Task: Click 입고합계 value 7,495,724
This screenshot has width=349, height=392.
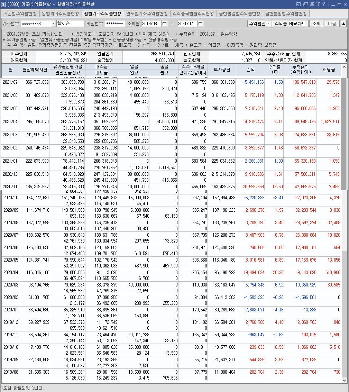Action: pos(251,54)
